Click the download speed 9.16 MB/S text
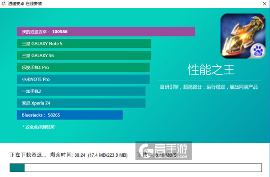Screen dimensions: 270x177 click(x=166, y=155)
